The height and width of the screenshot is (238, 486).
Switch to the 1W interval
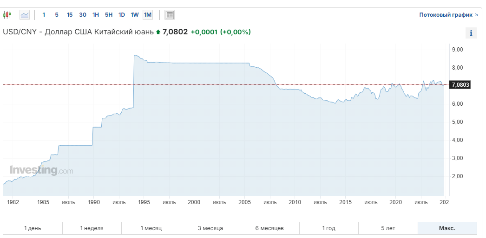click(x=135, y=15)
